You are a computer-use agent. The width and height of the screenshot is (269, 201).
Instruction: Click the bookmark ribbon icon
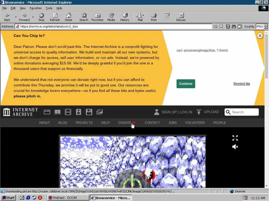pos(221,26)
